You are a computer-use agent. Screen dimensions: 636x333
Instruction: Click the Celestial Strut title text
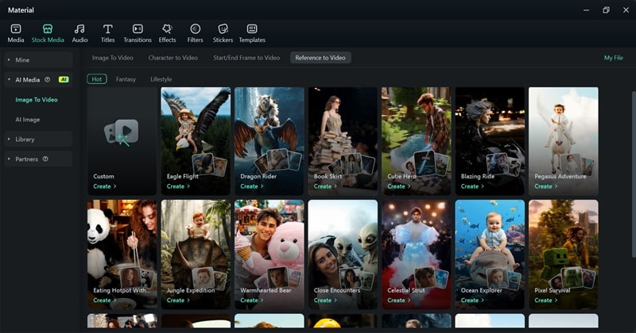pos(406,290)
